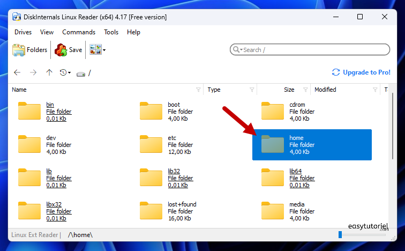Viewport: 405px width, 251px height.
Task: Click the drive icon in path bar
Action: pos(81,73)
